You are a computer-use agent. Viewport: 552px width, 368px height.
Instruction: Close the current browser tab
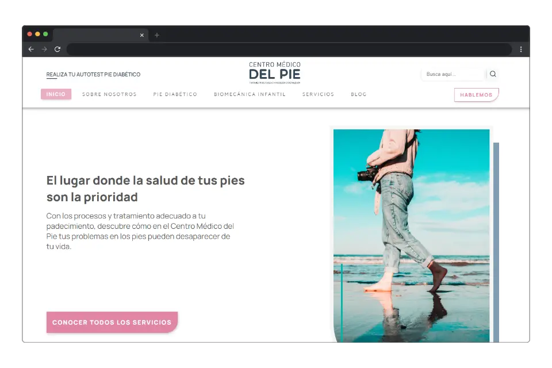point(142,35)
